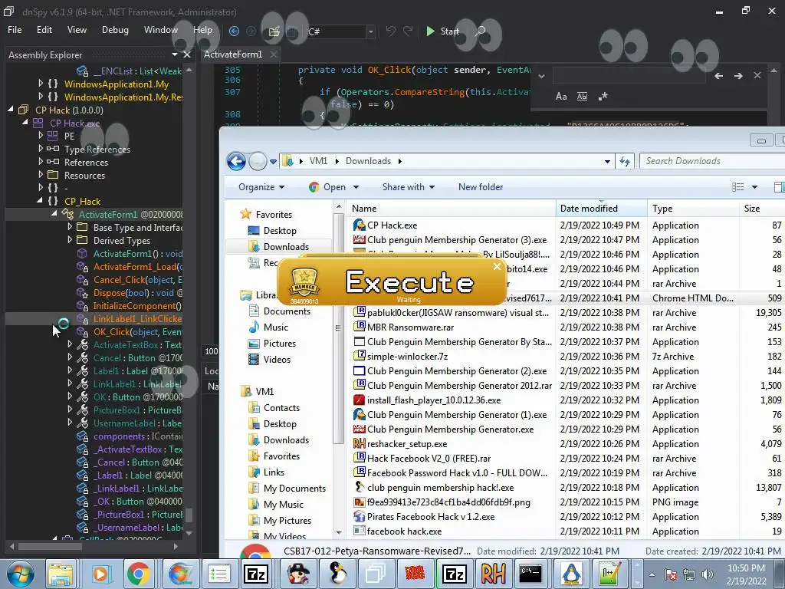Open the View menu
Screen dimensions: 785x589
pyautogui.click(x=77, y=30)
